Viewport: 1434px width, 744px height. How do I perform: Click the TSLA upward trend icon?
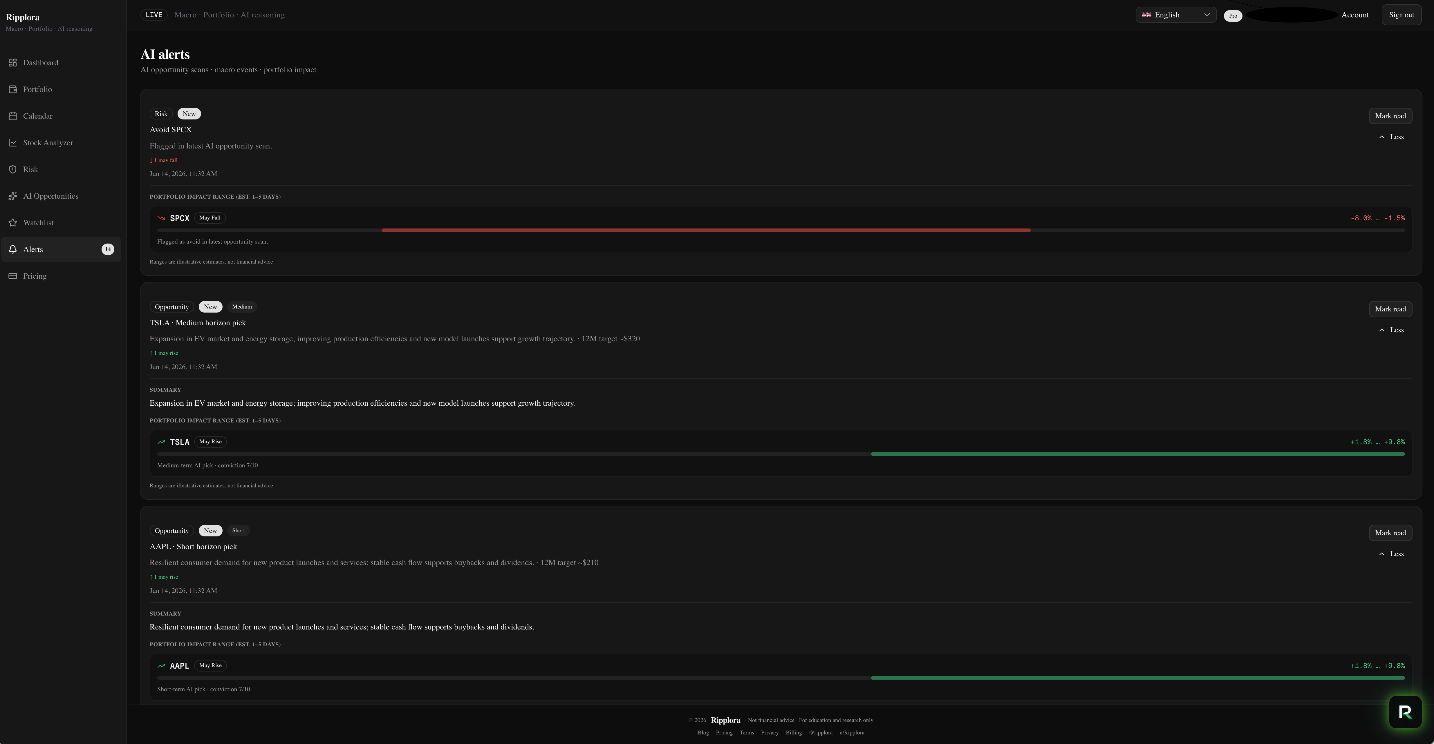click(161, 442)
